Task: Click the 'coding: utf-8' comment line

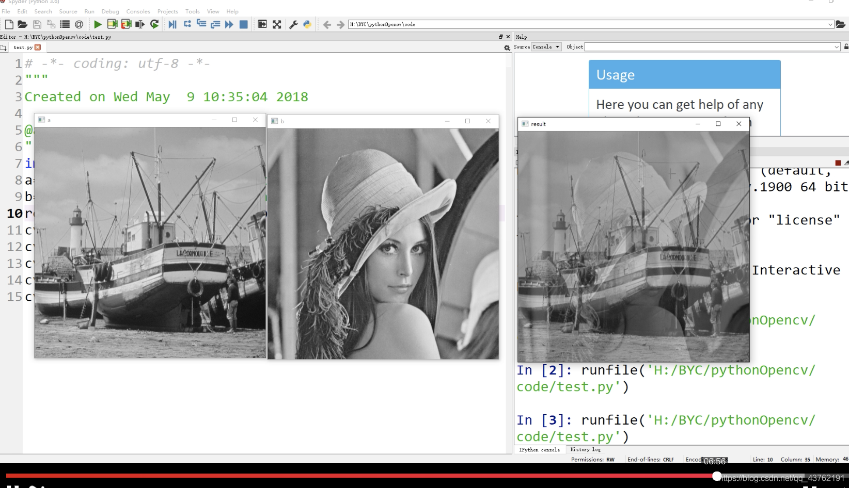Action: (117, 63)
